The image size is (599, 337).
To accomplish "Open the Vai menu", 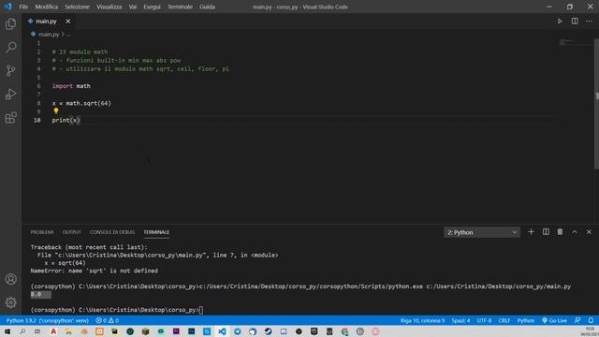I will click(x=133, y=7).
